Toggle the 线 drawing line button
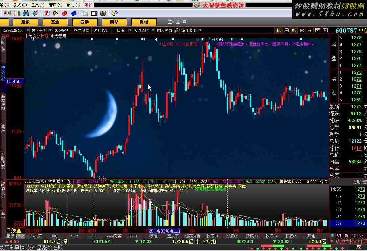Screen dimensions: 367x251 coord(302,31)
